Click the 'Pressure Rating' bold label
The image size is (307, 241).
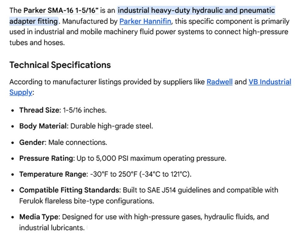pos(47,158)
